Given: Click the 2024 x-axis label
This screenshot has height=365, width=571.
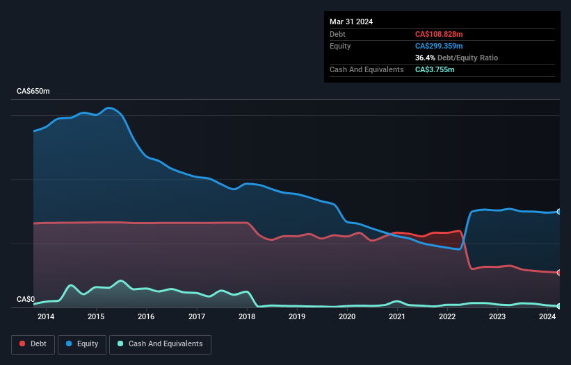Looking at the screenshot, I should tap(547, 316).
